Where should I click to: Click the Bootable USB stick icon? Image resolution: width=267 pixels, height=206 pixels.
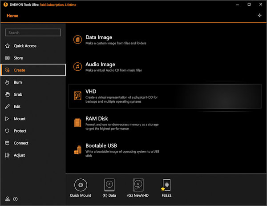(78, 150)
